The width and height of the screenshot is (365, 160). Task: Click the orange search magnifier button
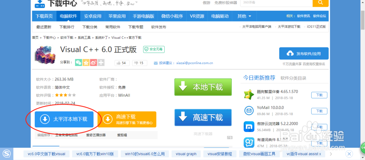pos(320,3)
